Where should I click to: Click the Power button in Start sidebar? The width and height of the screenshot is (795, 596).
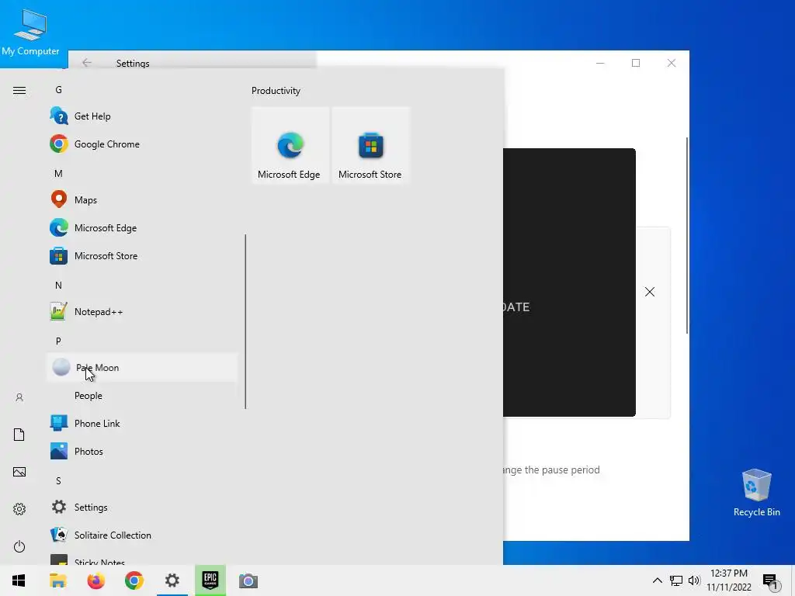click(x=19, y=546)
